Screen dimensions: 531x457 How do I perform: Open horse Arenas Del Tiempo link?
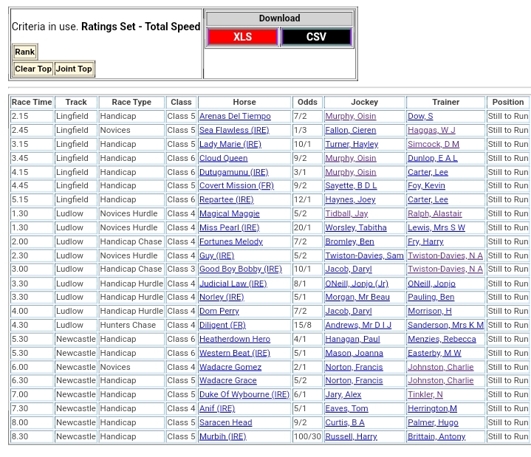click(235, 117)
